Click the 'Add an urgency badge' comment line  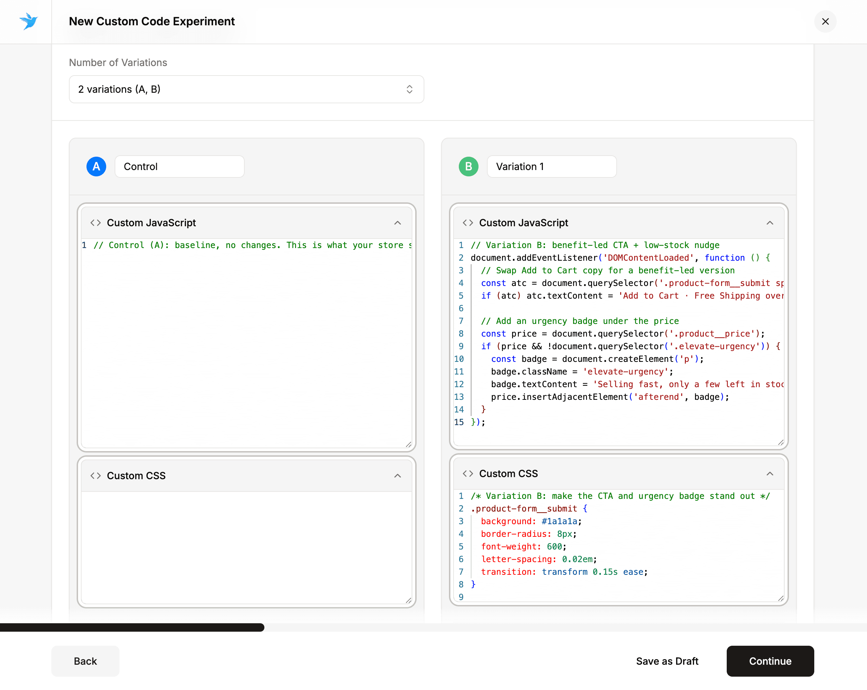[580, 321]
